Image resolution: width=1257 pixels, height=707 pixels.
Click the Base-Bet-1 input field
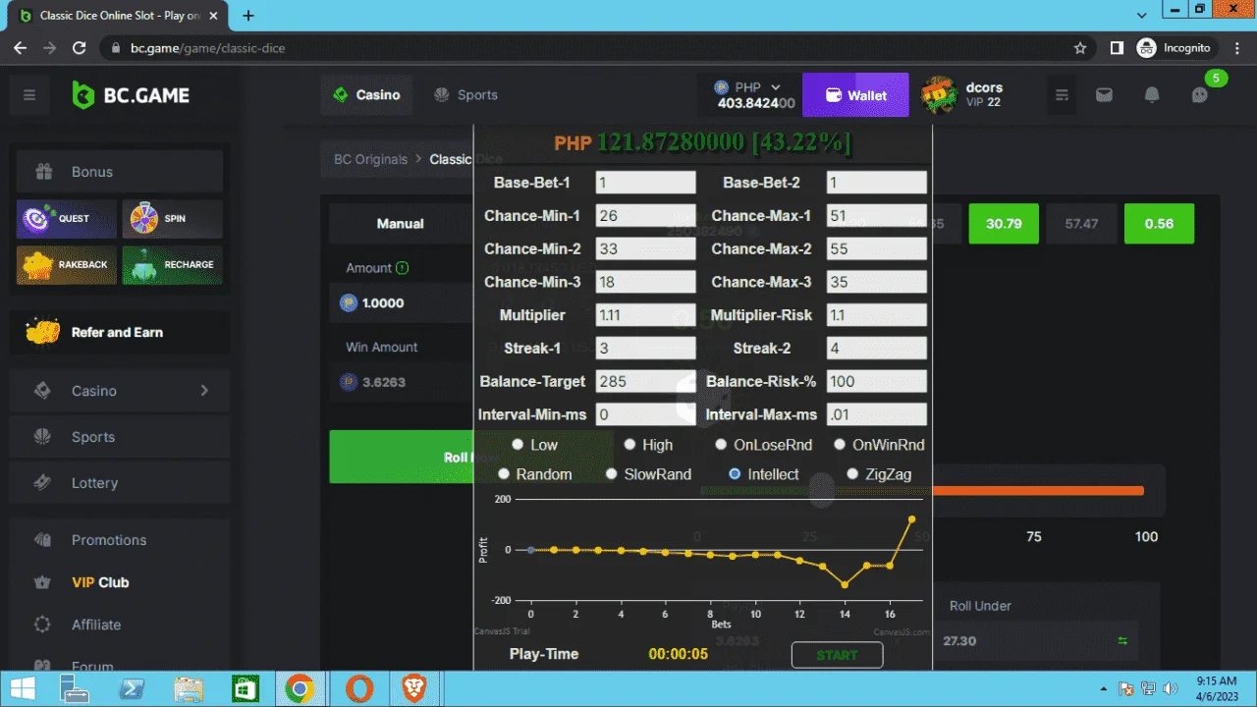click(645, 183)
